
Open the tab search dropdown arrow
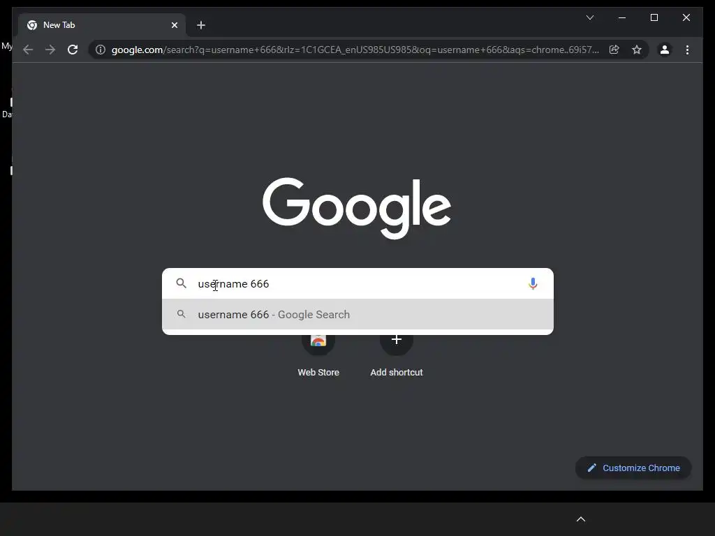(x=590, y=17)
